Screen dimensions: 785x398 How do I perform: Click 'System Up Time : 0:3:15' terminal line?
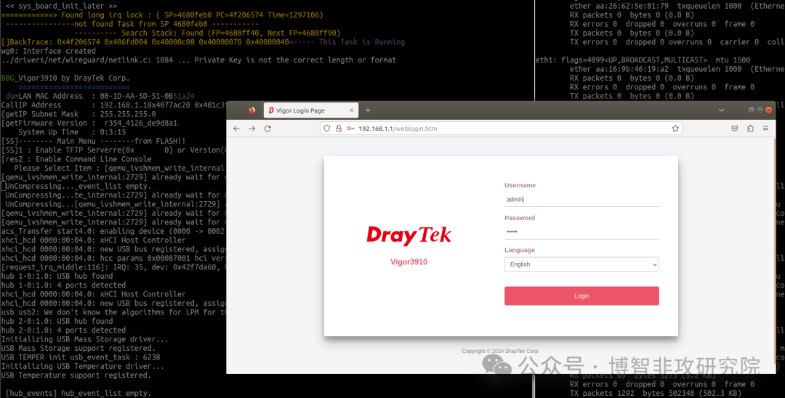(x=71, y=132)
